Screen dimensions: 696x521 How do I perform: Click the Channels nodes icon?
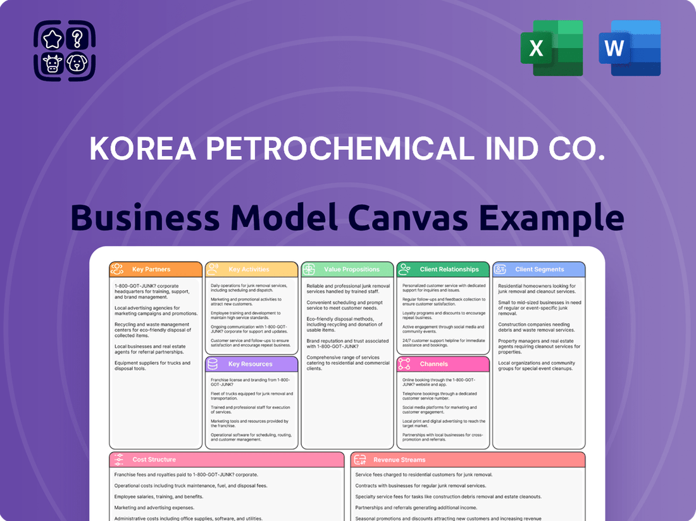pyautogui.click(x=404, y=364)
